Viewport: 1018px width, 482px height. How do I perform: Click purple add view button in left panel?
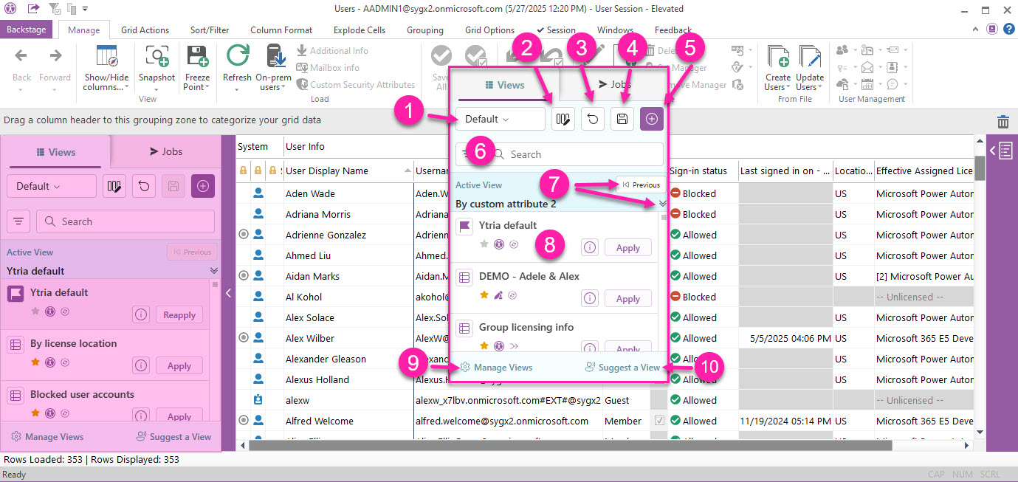pos(202,186)
